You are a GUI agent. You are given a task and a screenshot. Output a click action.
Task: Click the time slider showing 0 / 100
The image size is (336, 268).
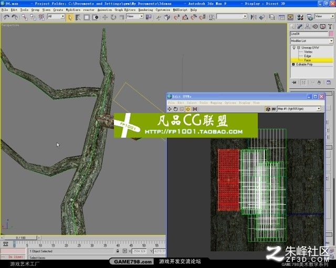[x=20, y=238]
